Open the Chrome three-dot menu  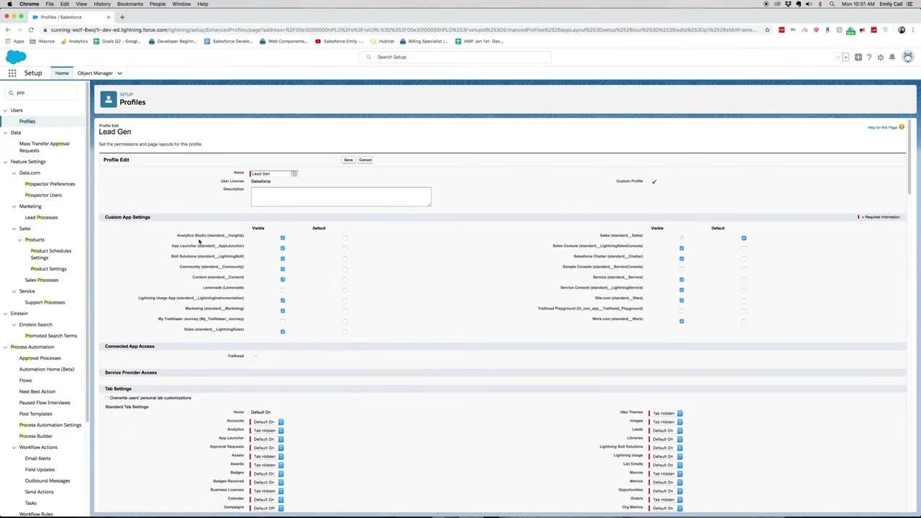pos(914,29)
